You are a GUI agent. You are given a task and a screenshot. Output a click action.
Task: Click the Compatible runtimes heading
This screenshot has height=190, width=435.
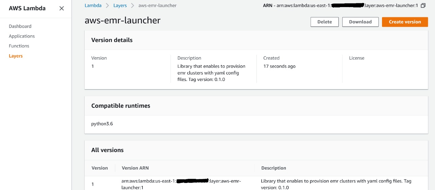pyautogui.click(x=121, y=106)
